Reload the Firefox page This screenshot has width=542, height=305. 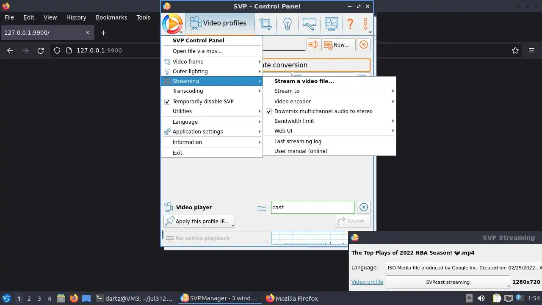pyautogui.click(x=41, y=50)
